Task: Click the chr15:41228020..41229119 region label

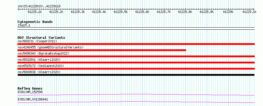Action: (39, 6)
